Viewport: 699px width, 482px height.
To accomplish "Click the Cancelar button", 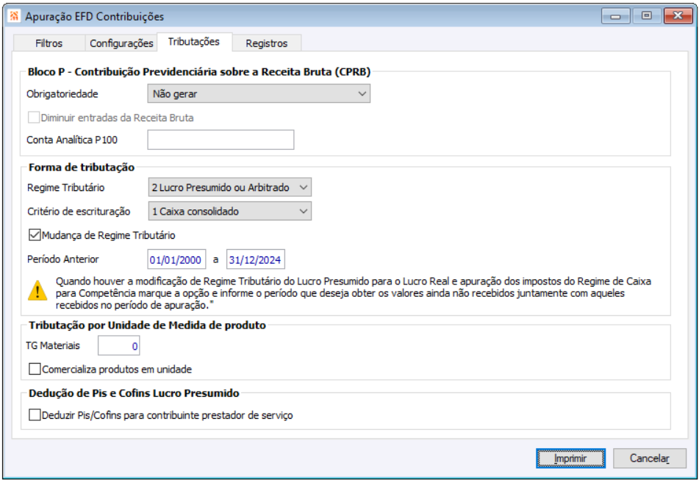I will (x=650, y=458).
